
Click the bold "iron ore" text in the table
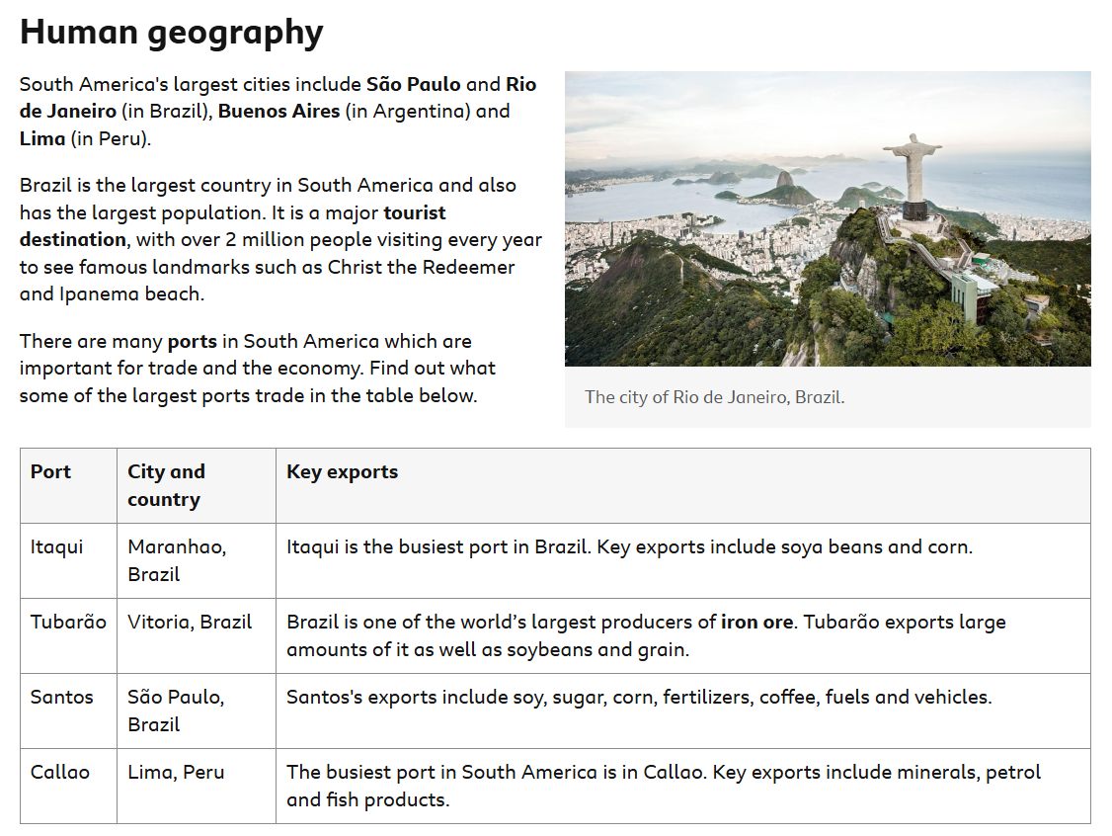click(756, 623)
